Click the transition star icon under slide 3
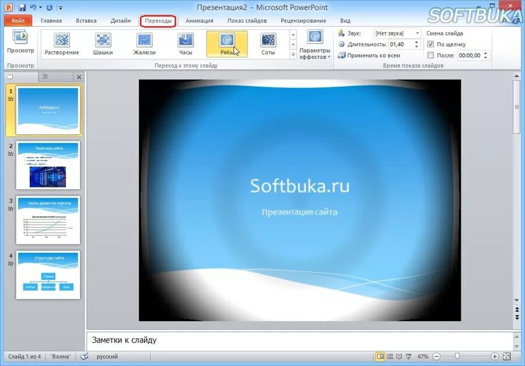 (x=10, y=208)
